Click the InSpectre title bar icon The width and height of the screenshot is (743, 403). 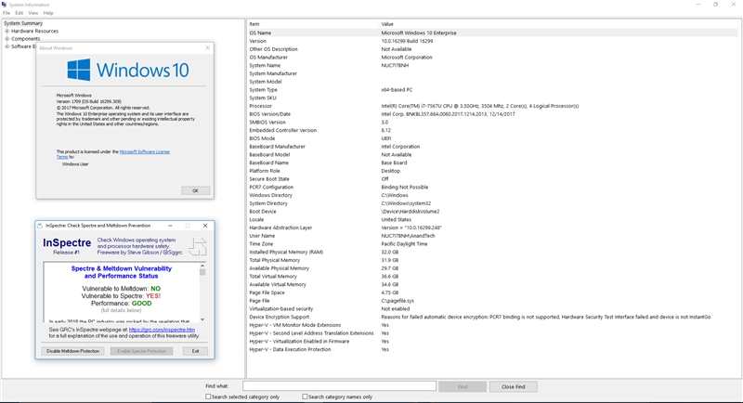pos(40,226)
